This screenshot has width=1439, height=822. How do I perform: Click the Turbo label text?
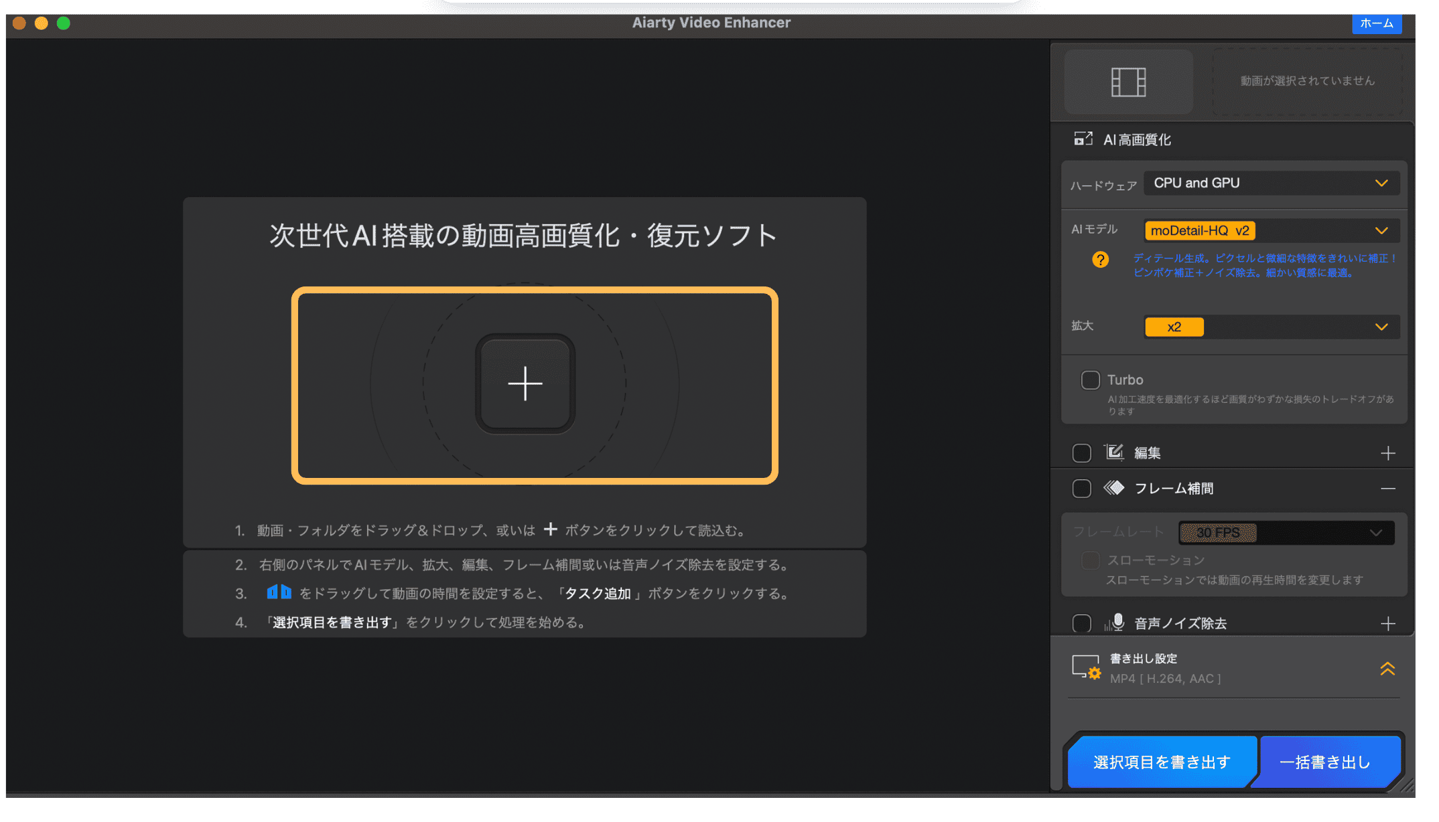point(1125,380)
